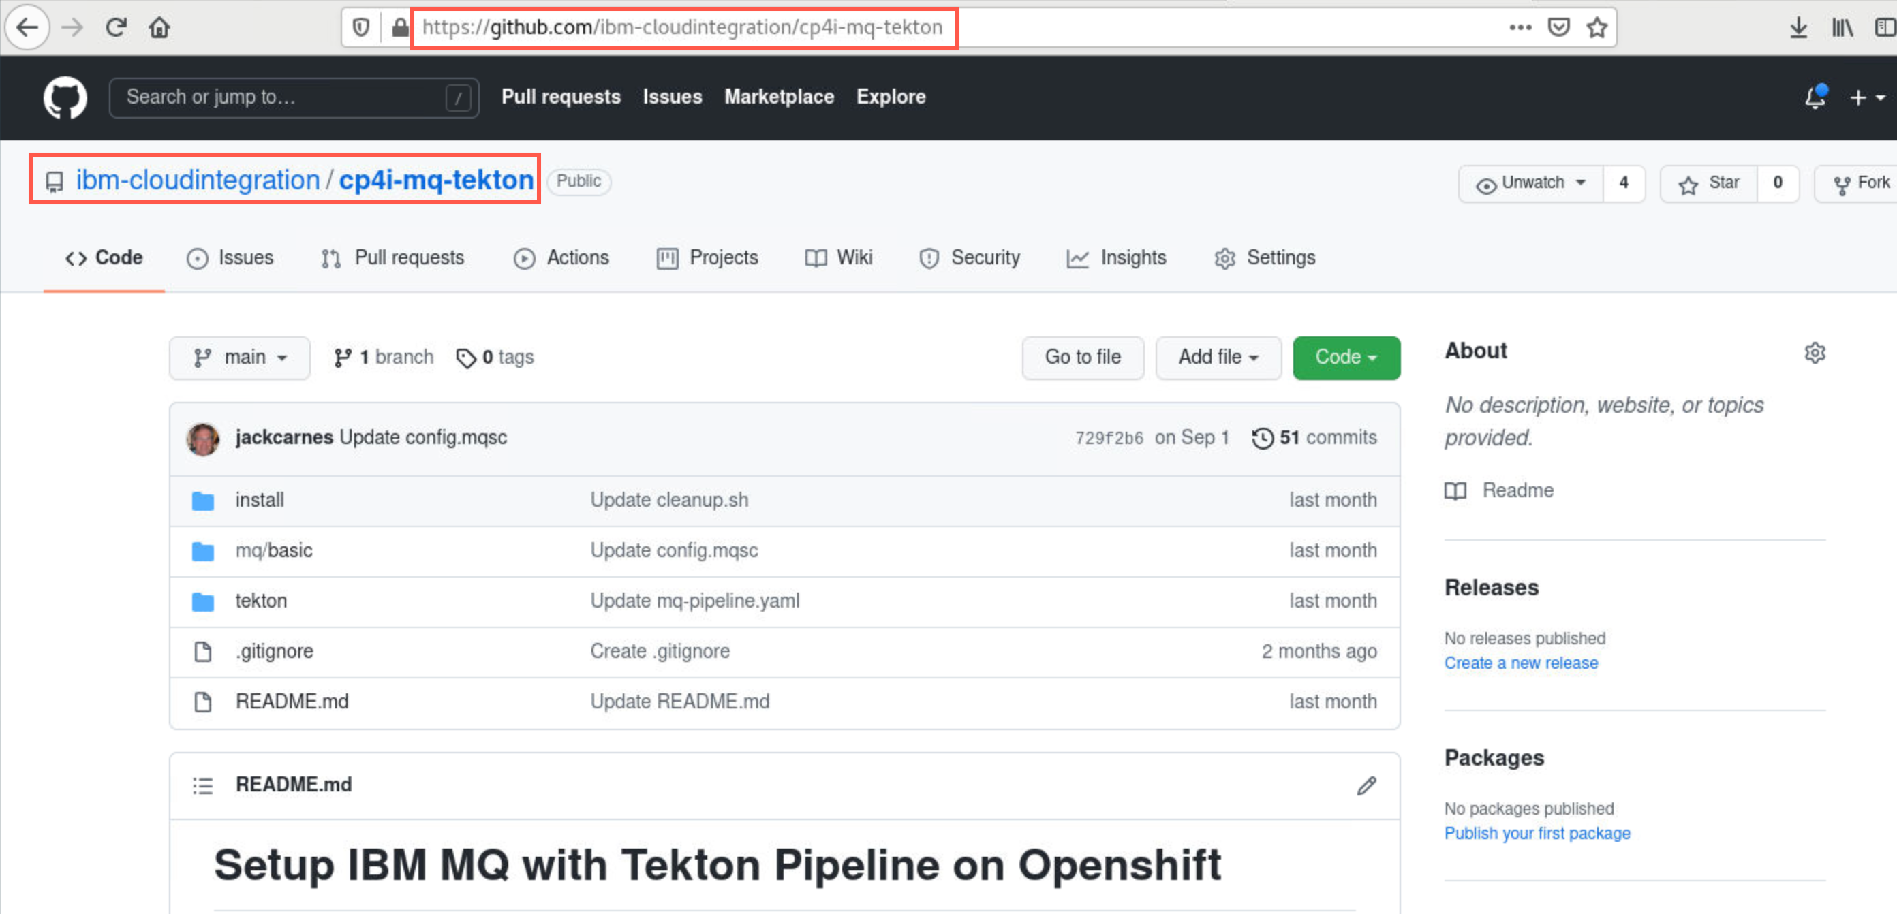Open the tekton folder
Screen dimensions: 1897x914
(x=262, y=601)
